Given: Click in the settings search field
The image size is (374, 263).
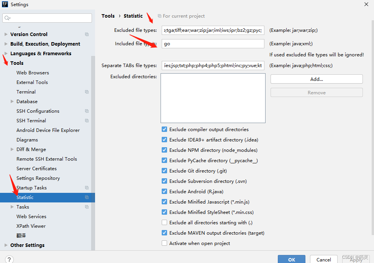Looking at the screenshot, I should 47,18.
